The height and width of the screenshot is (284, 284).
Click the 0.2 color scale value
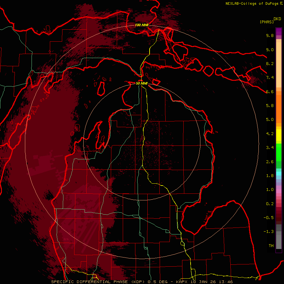270,204
